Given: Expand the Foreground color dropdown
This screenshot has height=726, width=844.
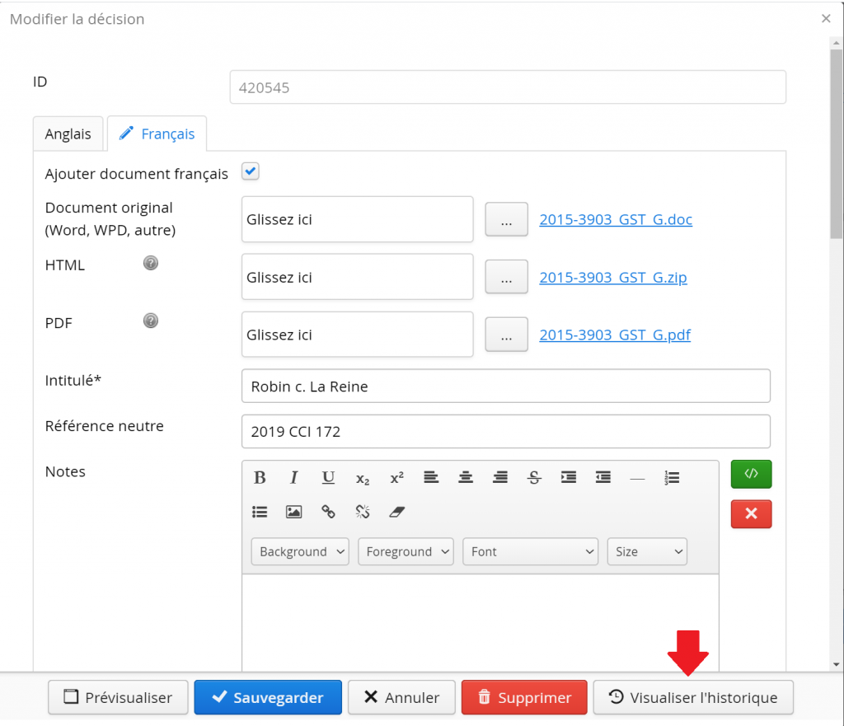Looking at the screenshot, I should 406,551.
